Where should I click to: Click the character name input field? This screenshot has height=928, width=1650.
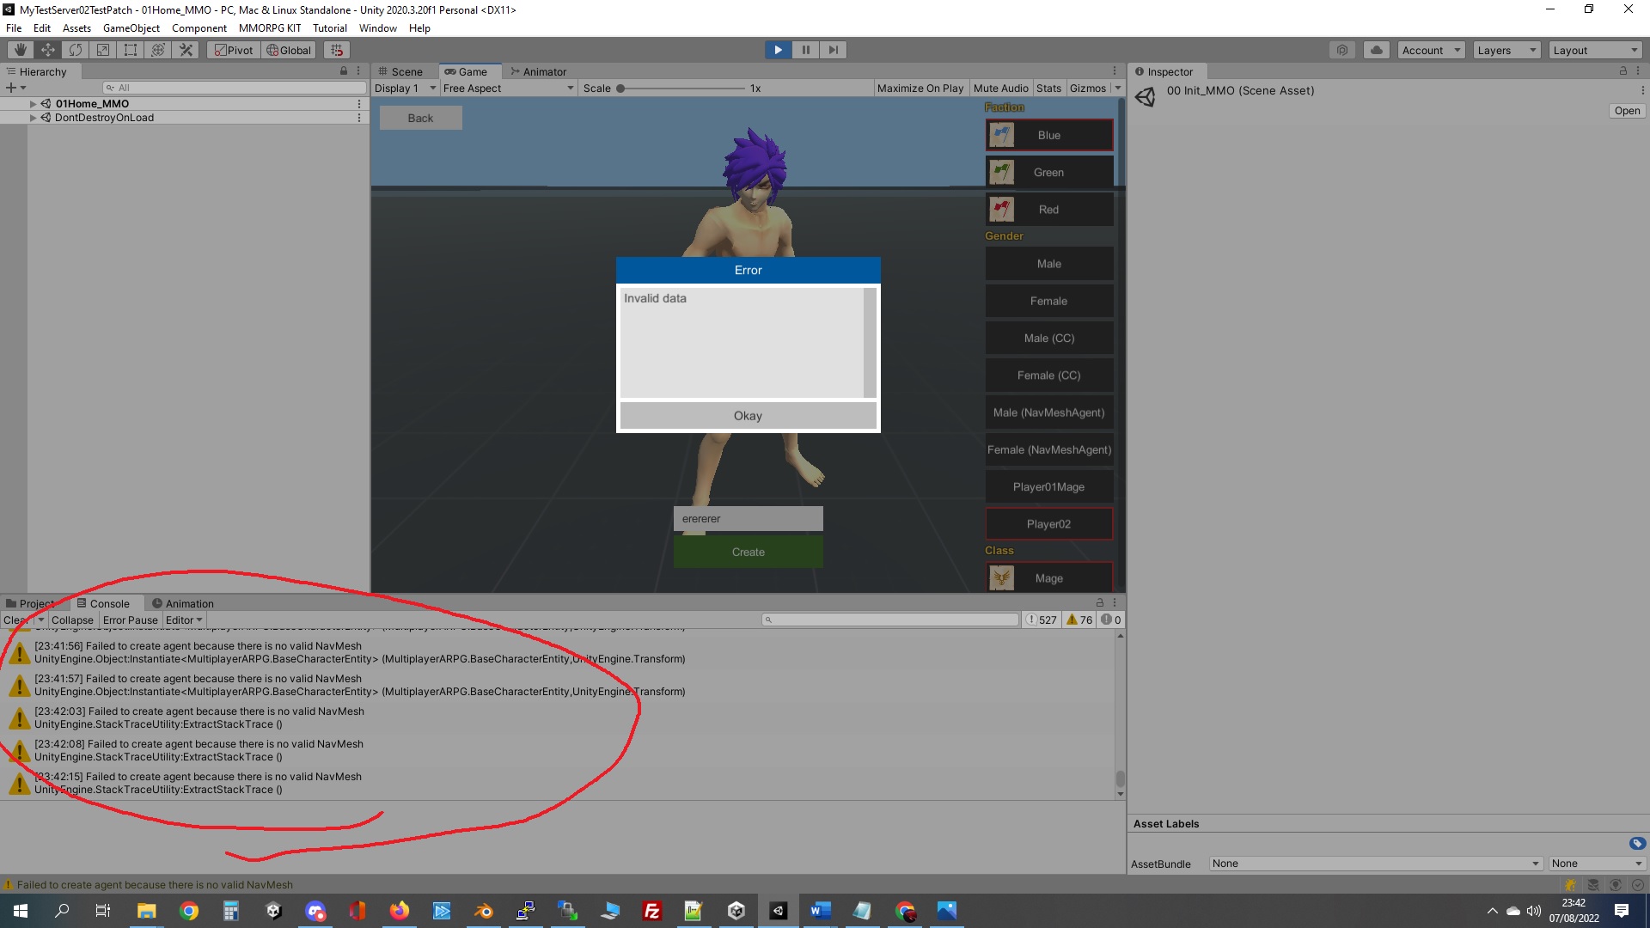[748, 519]
